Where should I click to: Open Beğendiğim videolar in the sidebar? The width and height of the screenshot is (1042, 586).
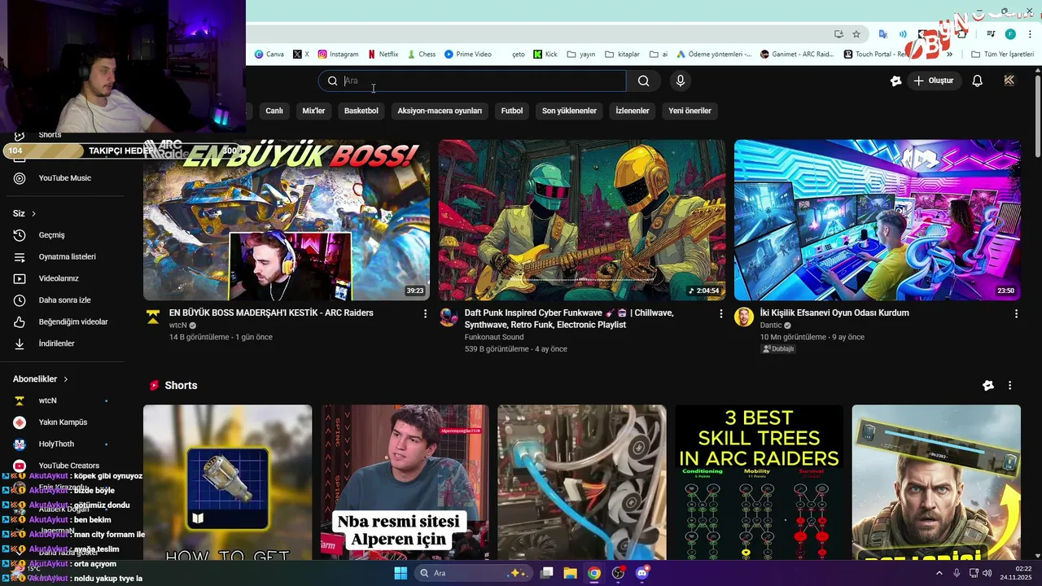click(x=73, y=321)
